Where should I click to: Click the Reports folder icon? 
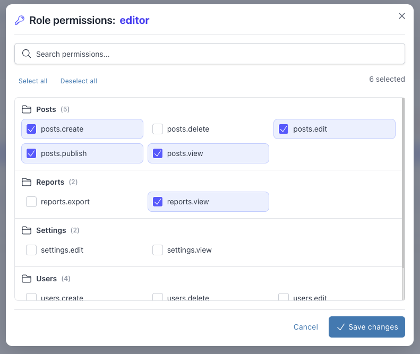coord(27,182)
